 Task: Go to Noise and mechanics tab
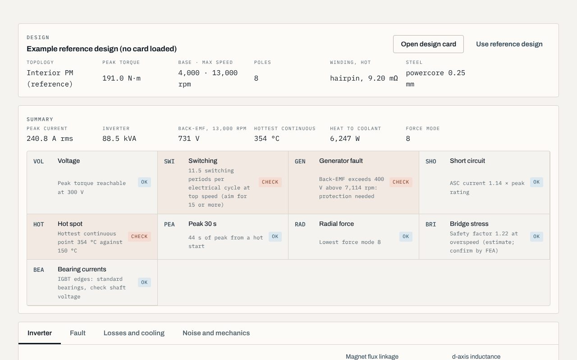[x=216, y=333]
